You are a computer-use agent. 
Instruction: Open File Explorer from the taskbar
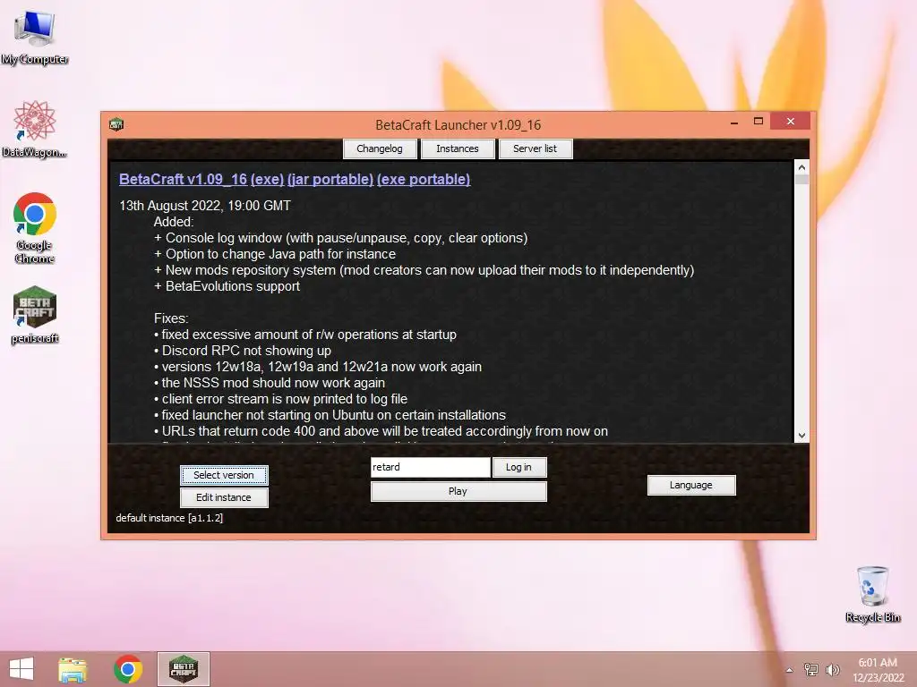(73, 669)
